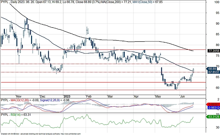Click the Dec label on time axis
The height and width of the screenshot is (135, 220).
point(42,96)
